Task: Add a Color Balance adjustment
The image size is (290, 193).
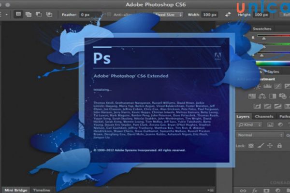Action: 262,96
